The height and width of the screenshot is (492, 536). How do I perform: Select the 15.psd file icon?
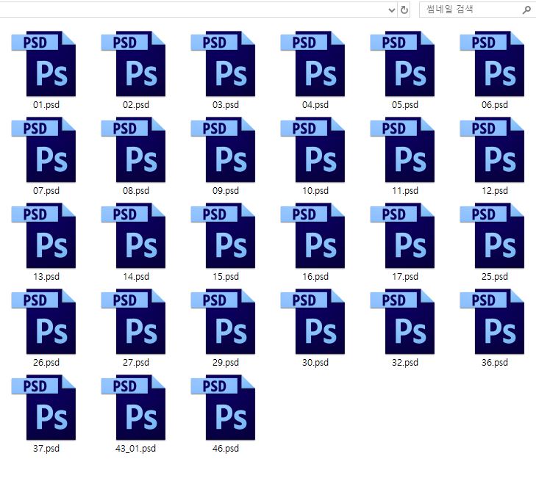223,236
